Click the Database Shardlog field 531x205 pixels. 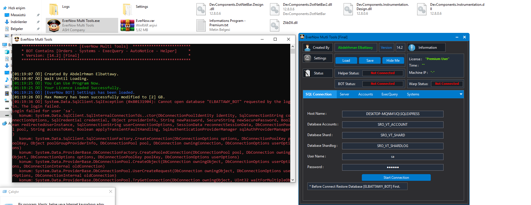(393, 146)
